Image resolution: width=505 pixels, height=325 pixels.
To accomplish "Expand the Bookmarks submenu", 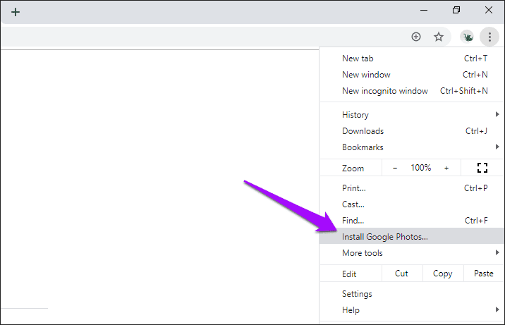I will coord(412,147).
